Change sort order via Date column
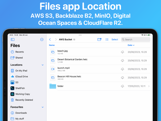This screenshot has height=121, width=161. [x=131, y=45]
